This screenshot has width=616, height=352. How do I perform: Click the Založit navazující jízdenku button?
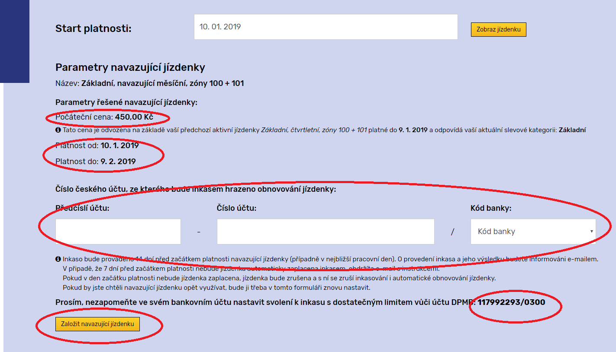[x=97, y=324]
